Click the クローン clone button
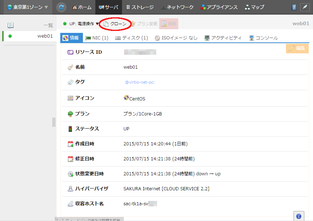Viewport: 313px width, 221px height. tap(115, 24)
